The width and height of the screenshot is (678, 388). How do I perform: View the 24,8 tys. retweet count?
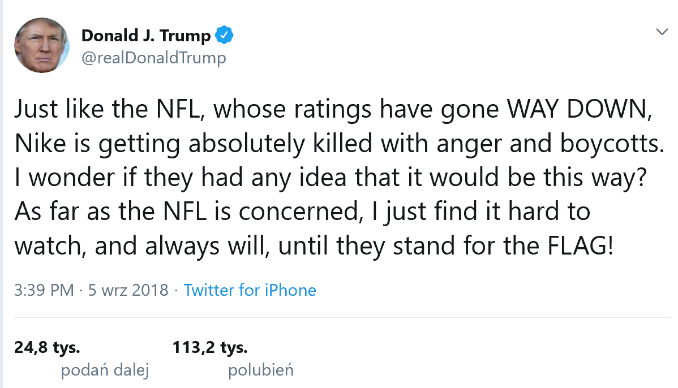48,347
